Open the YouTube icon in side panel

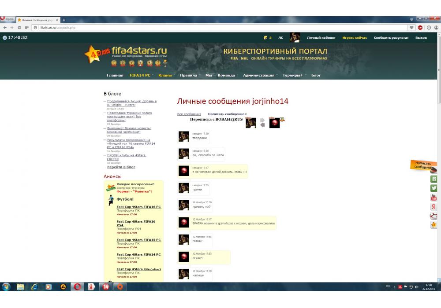coord(434,198)
